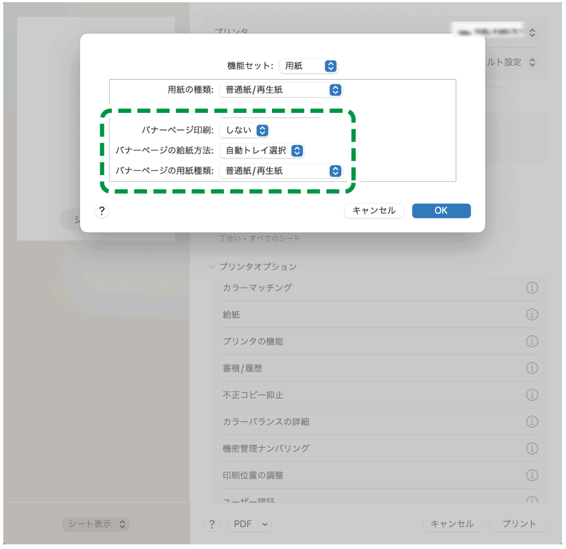
Task: Open the 蓄積/履歴 info icon
Action: click(x=532, y=368)
